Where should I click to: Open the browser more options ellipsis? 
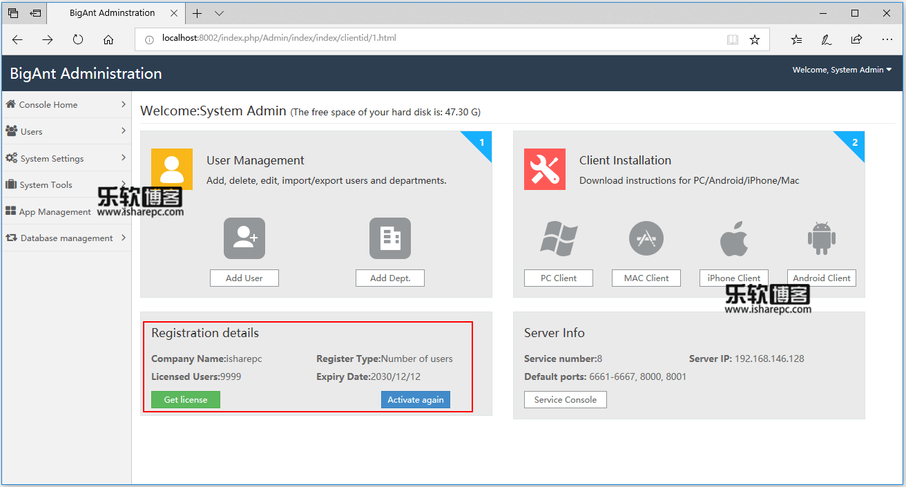click(x=887, y=39)
